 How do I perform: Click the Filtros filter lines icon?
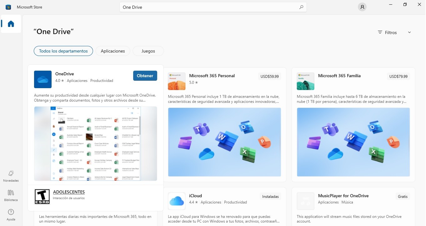click(380, 32)
